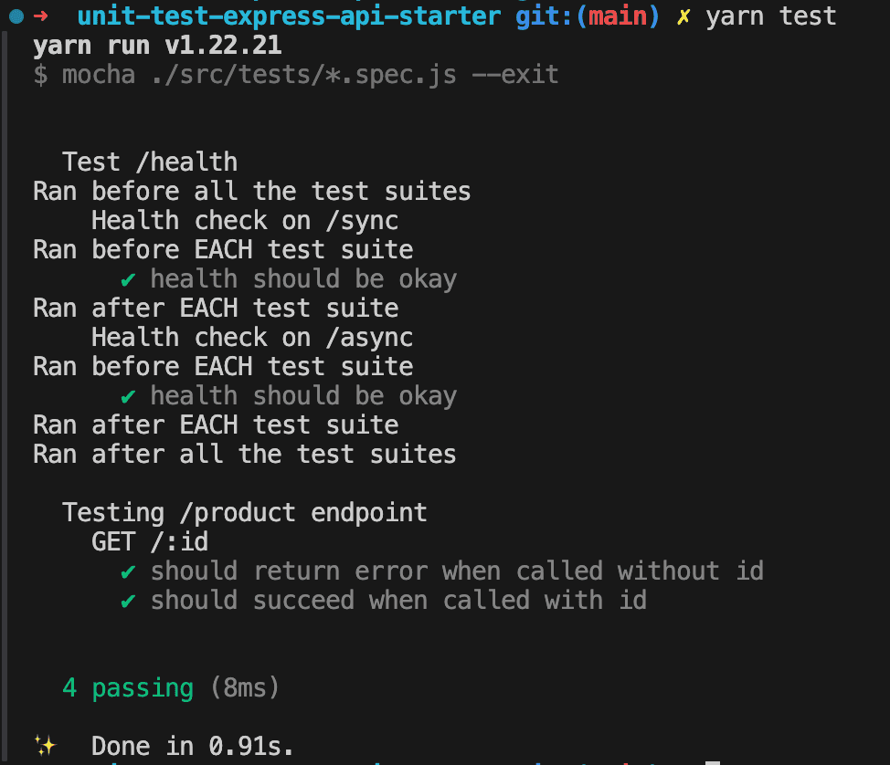Screen dimensions: 890x765
Task: Click 'Health check on /async' sub-suite
Action: (252, 338)
